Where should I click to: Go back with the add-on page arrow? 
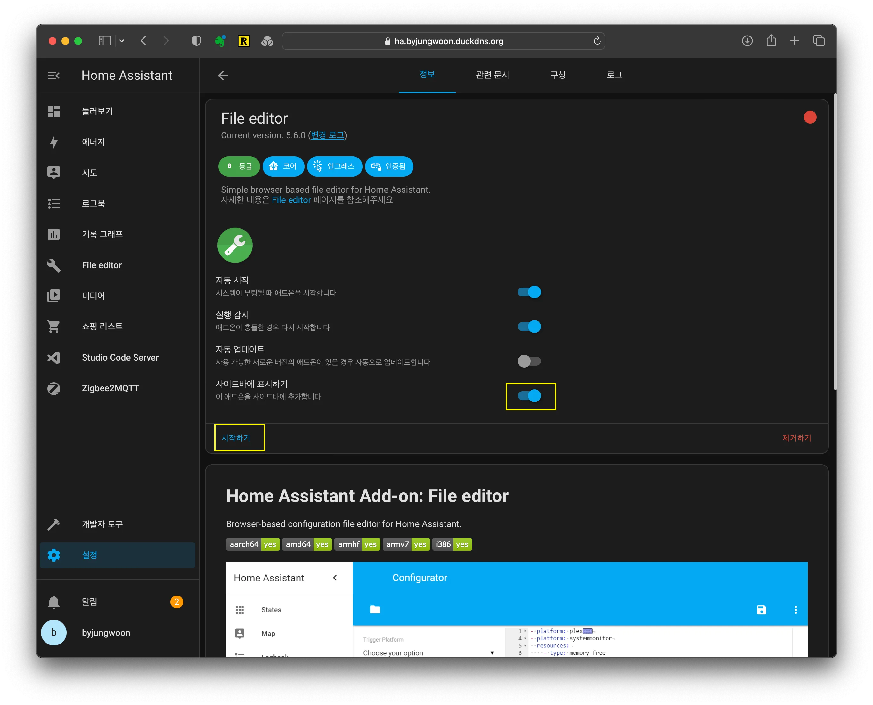(223, 76)
